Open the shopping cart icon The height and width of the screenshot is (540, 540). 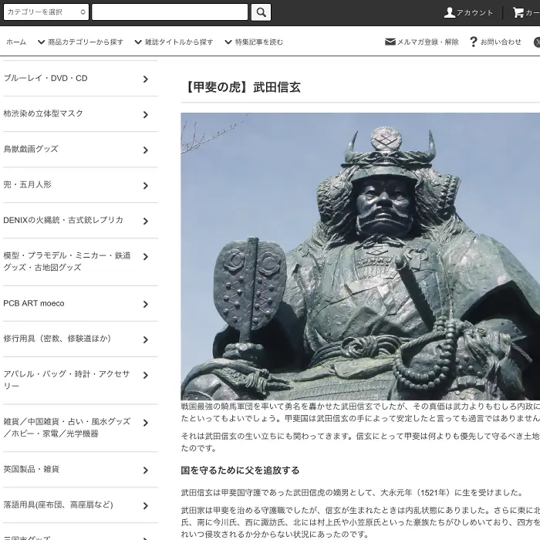coord(518,12)
